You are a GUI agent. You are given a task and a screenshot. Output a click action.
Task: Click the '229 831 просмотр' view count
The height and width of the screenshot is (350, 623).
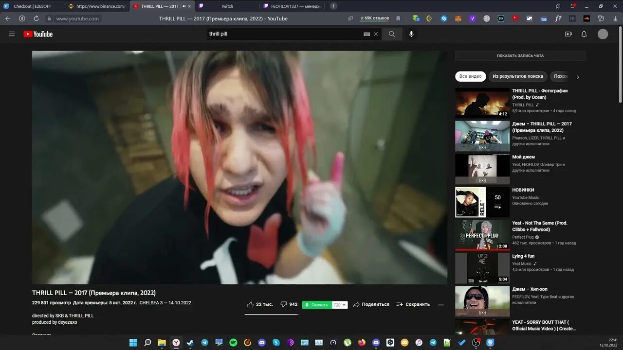point(51,303)
